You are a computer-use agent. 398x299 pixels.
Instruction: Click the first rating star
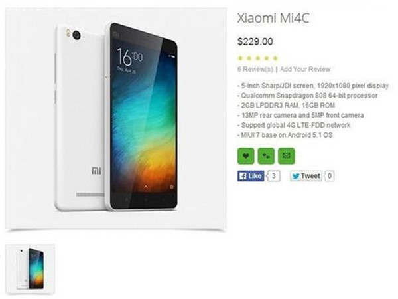point(240,58)
